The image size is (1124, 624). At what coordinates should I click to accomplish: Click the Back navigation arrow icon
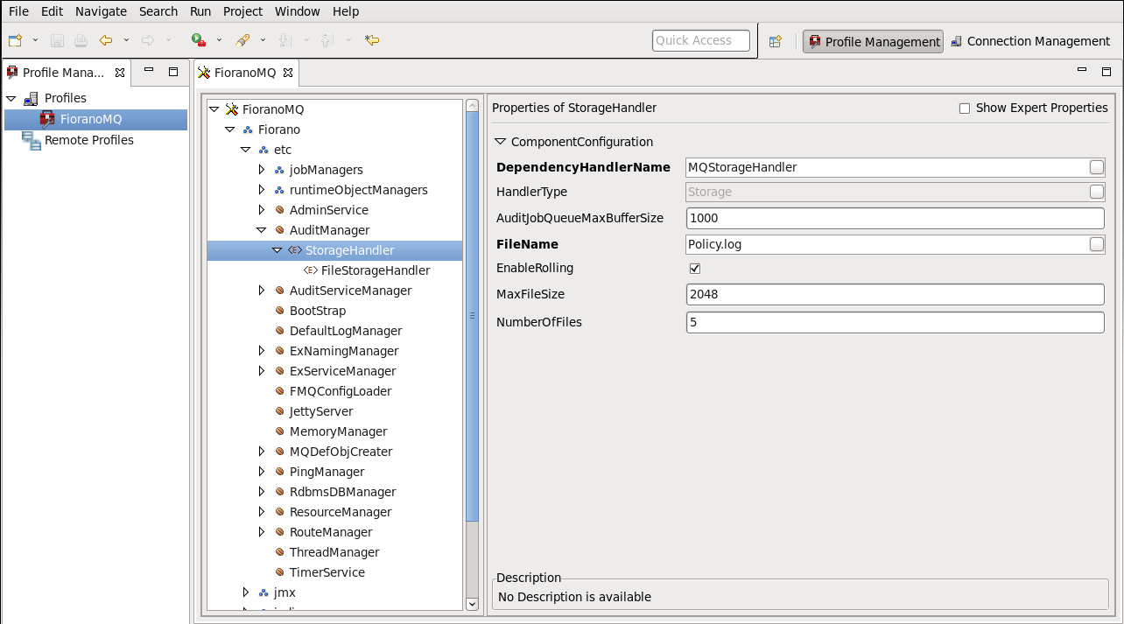click(106, 40)
